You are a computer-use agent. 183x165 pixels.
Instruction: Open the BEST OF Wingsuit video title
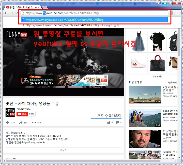coord(170,112)
